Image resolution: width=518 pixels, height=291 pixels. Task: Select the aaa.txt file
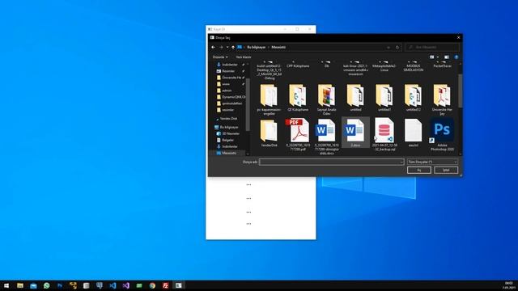coord(413,133)
